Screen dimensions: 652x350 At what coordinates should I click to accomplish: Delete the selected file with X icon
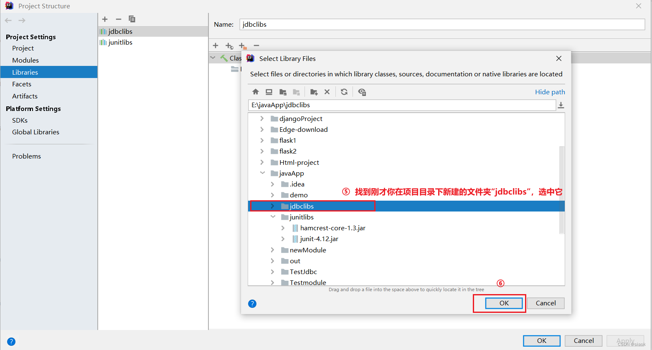coord(327,92)
